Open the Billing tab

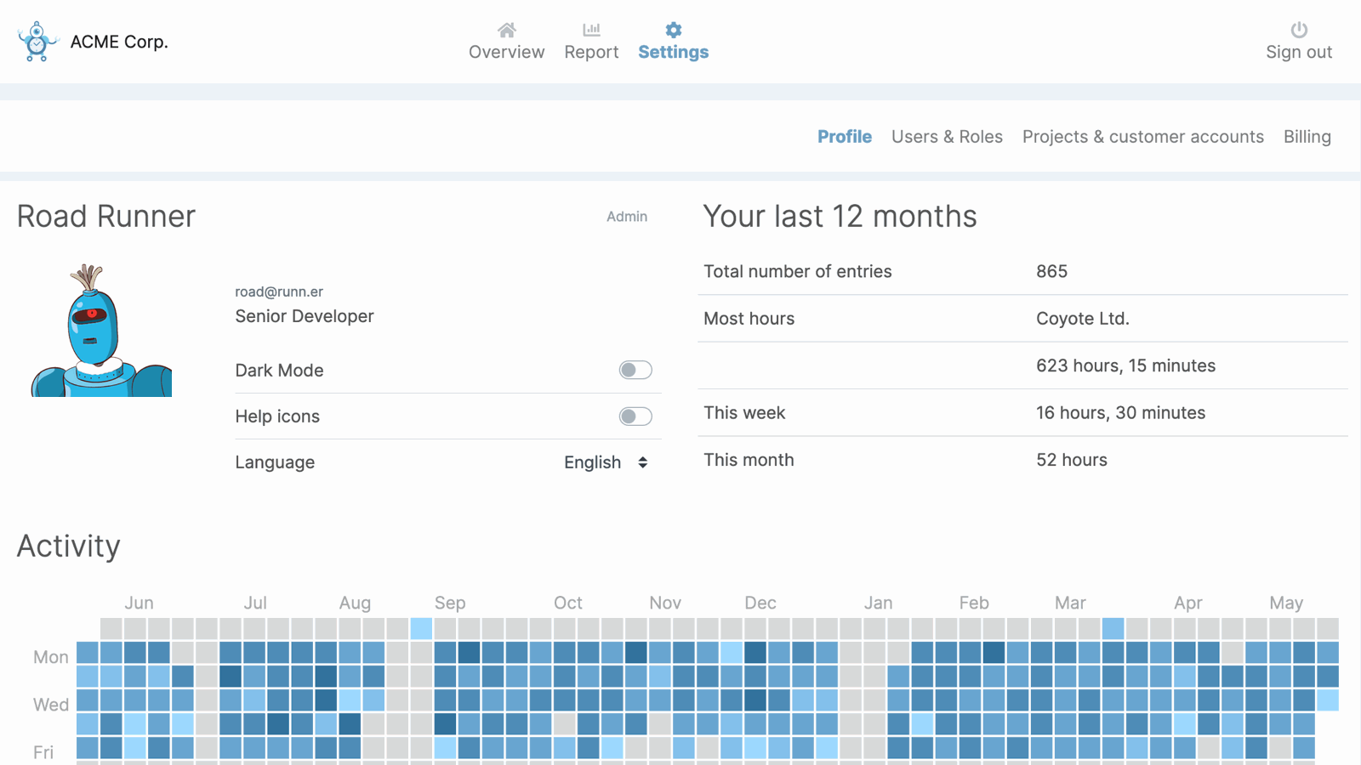(1307, 137)
